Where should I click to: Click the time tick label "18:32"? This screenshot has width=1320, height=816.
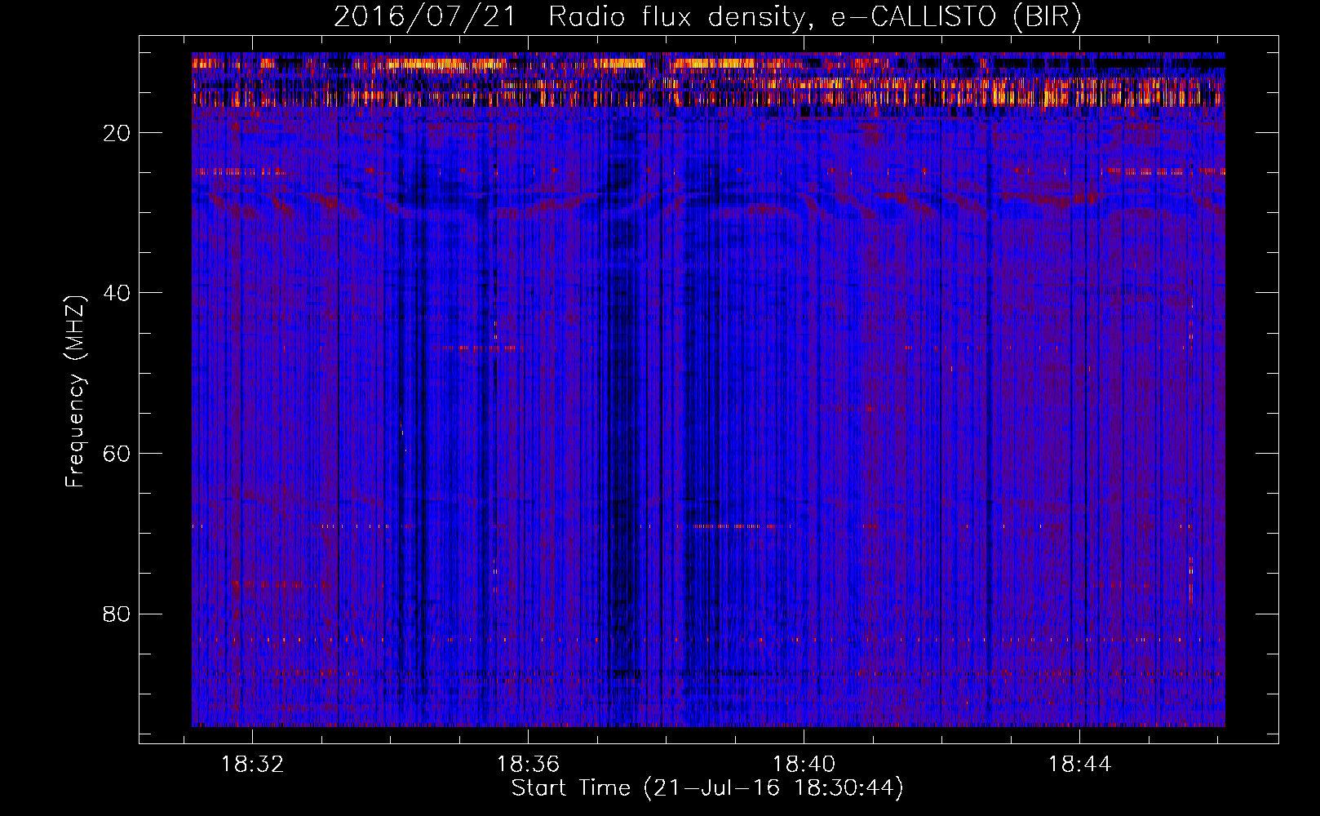click(x=252, y=765)
